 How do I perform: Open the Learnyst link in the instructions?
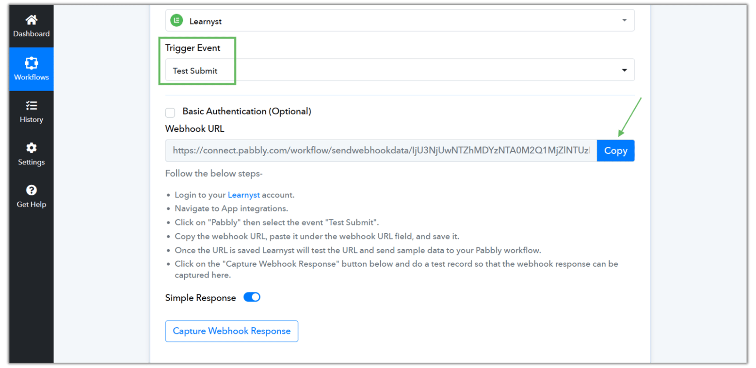coord(244,195)
